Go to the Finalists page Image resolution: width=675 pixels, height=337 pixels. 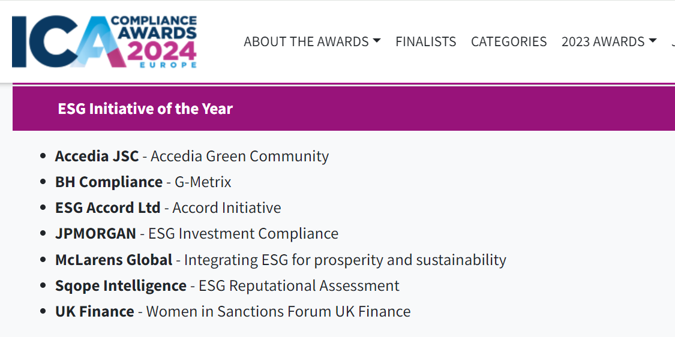click(x=426, y=41)
